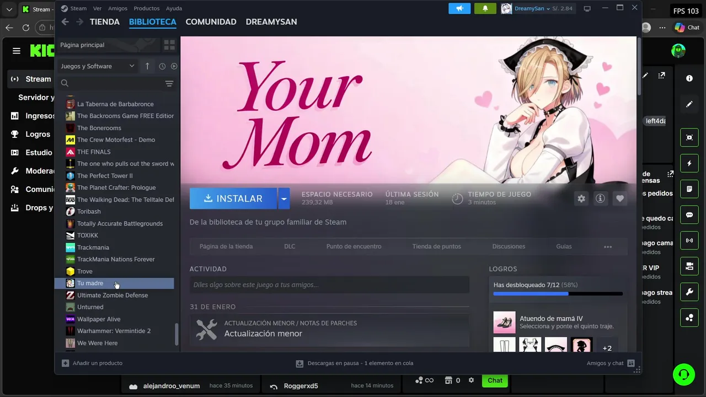Image resolution: width=706 pixels, height=397 pixels.
Task: Click the sort ascending arrow in library
Action: click(147, 66)
